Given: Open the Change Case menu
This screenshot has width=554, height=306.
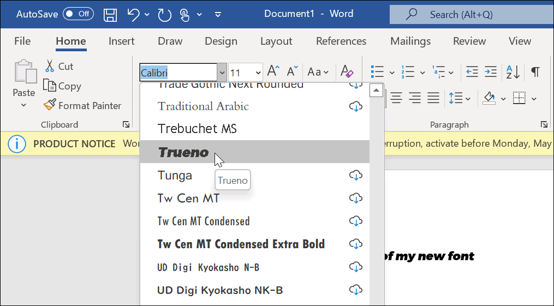Looking at the screenshot, I should pos(318,72).
